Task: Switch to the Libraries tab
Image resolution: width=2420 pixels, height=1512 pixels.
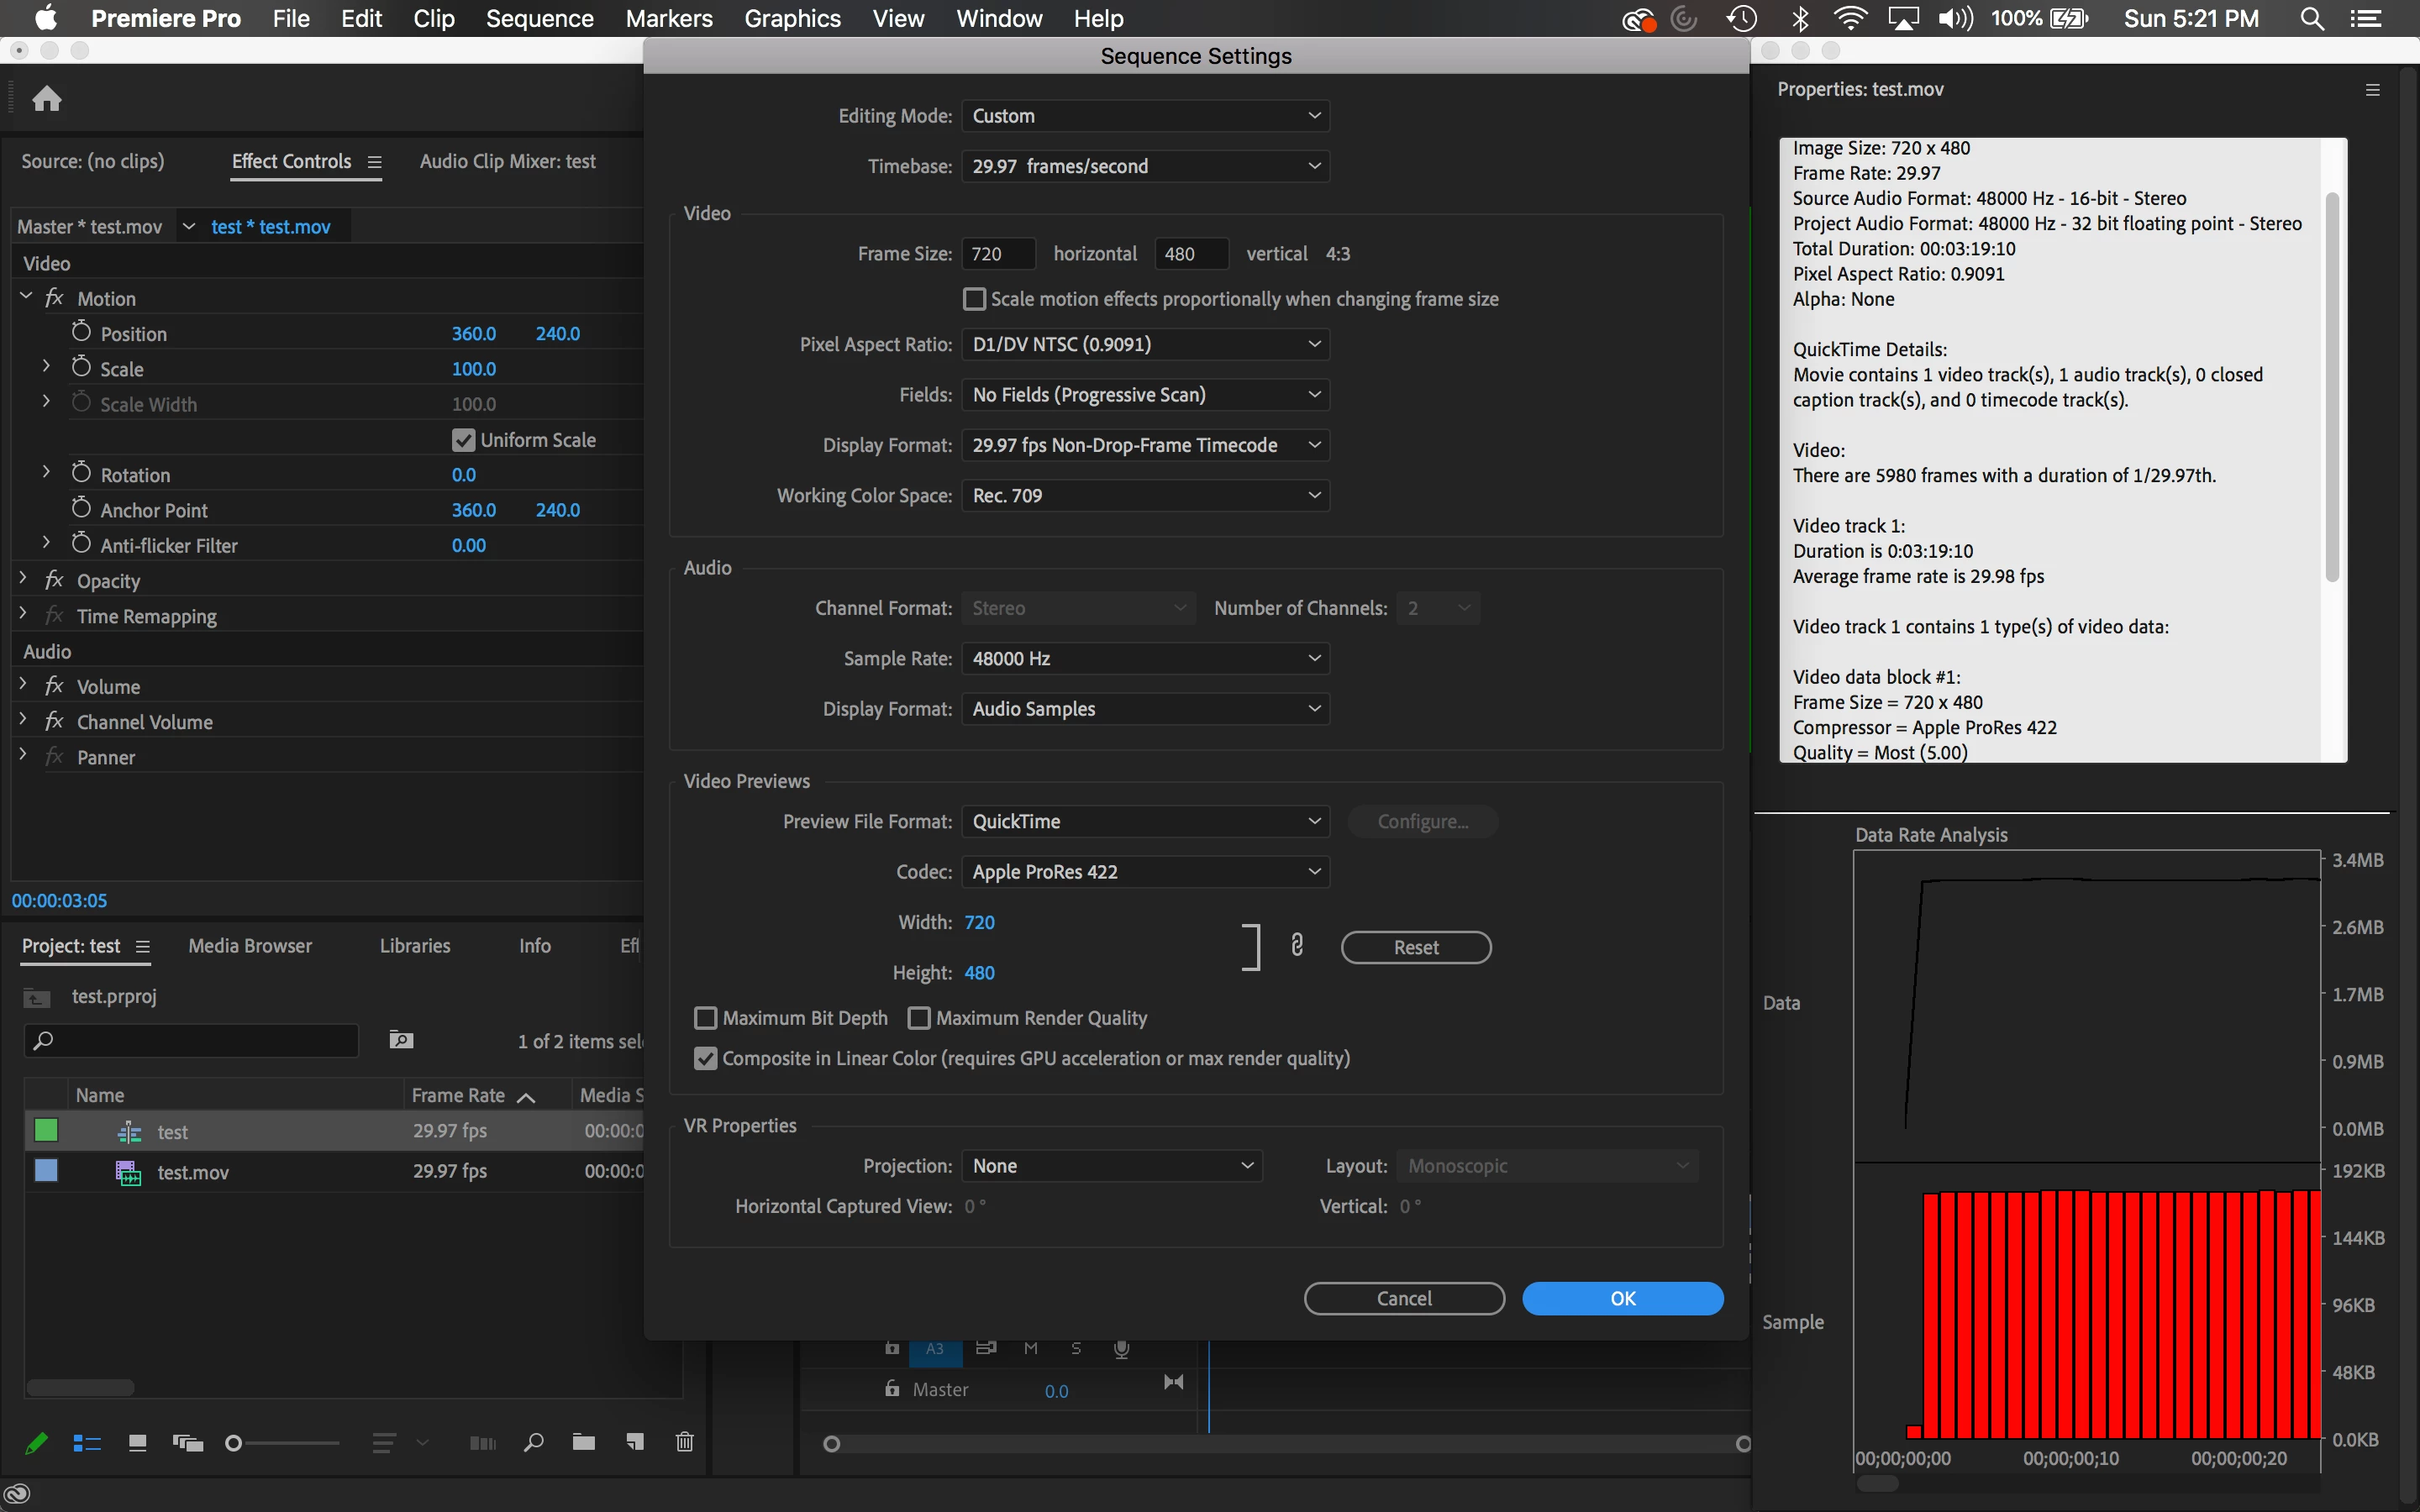Action: 415,946
